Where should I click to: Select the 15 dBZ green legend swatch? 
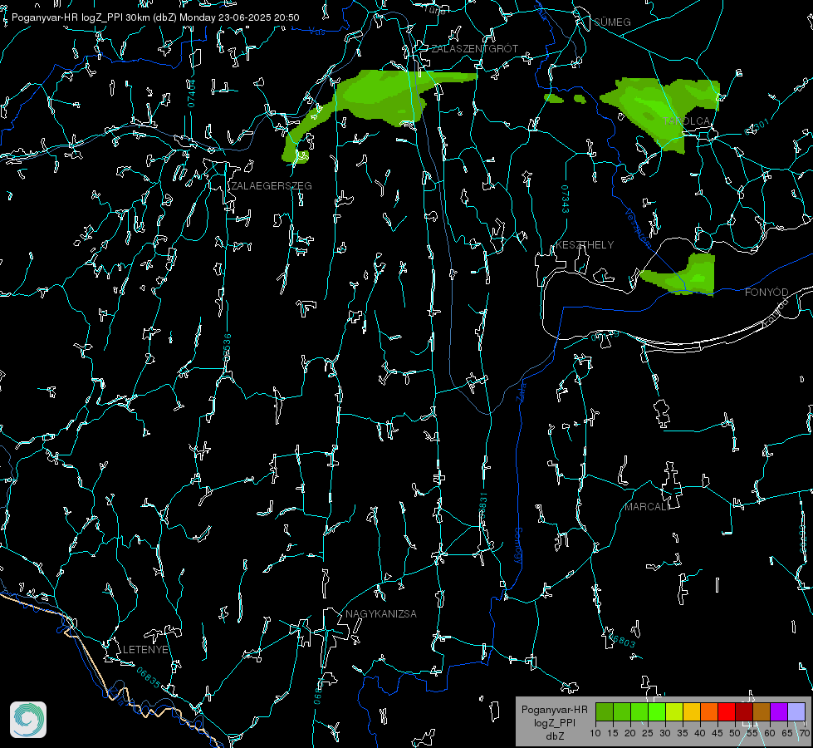(x=622, y=711)
